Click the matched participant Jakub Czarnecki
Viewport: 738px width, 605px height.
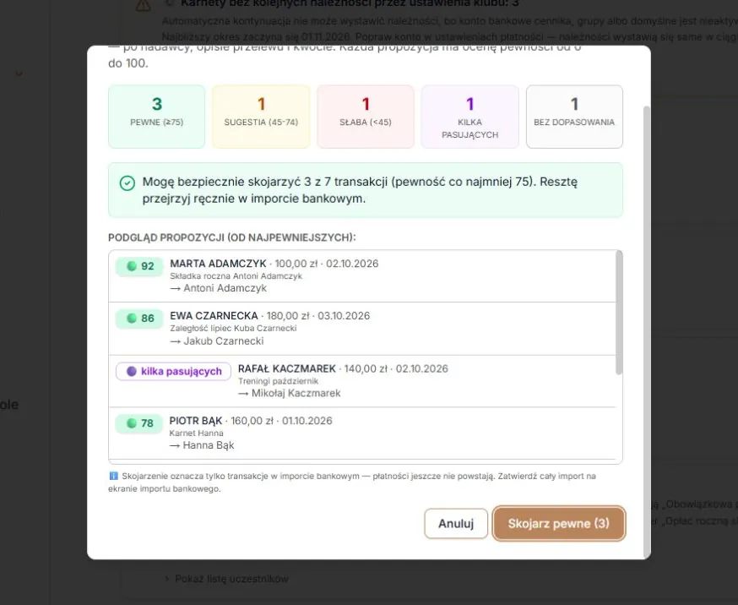224,341
